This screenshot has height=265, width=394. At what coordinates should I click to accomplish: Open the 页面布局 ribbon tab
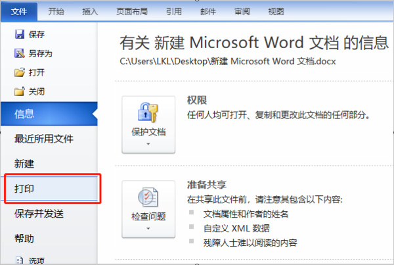pos(132,12)
